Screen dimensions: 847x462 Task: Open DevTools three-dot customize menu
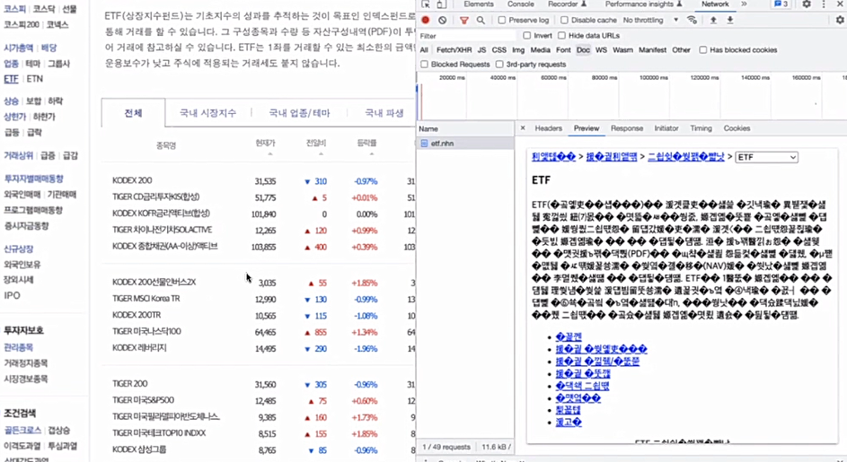pyautogui.click(x=824, y=4)
